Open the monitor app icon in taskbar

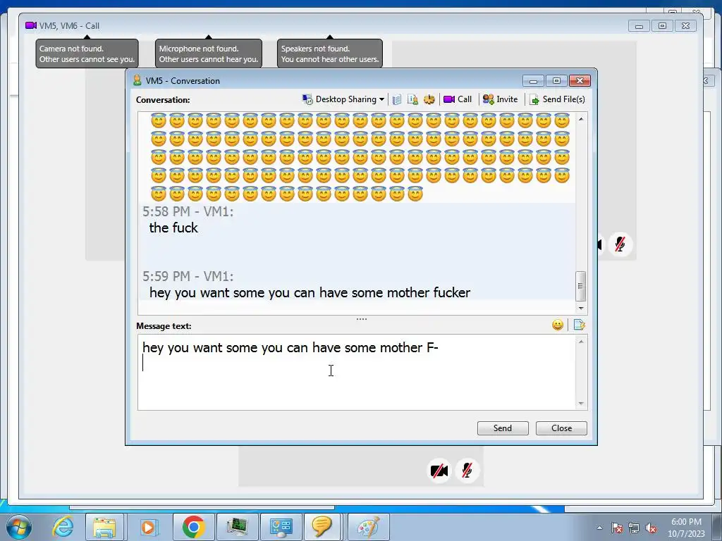point(237,527)
